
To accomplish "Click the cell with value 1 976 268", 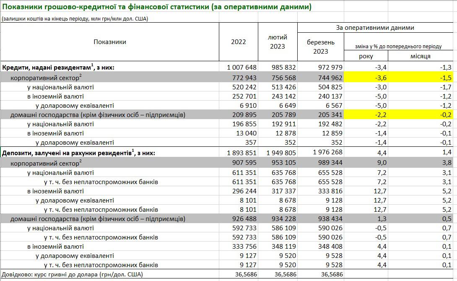I will [x=321, y=153].
